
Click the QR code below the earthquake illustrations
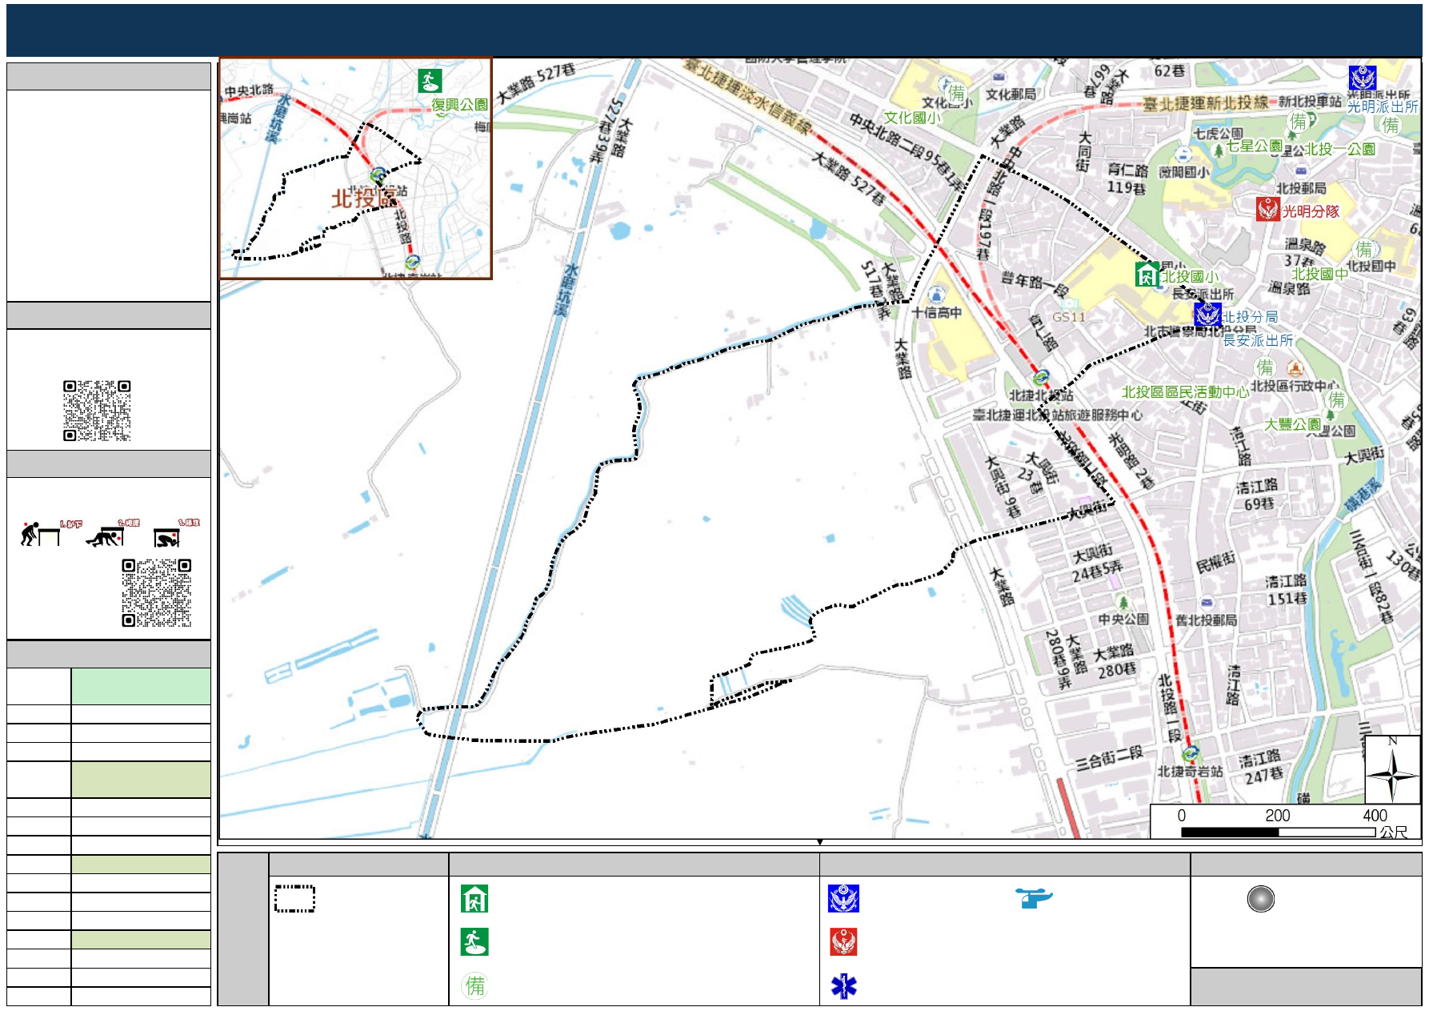point(157,593)
